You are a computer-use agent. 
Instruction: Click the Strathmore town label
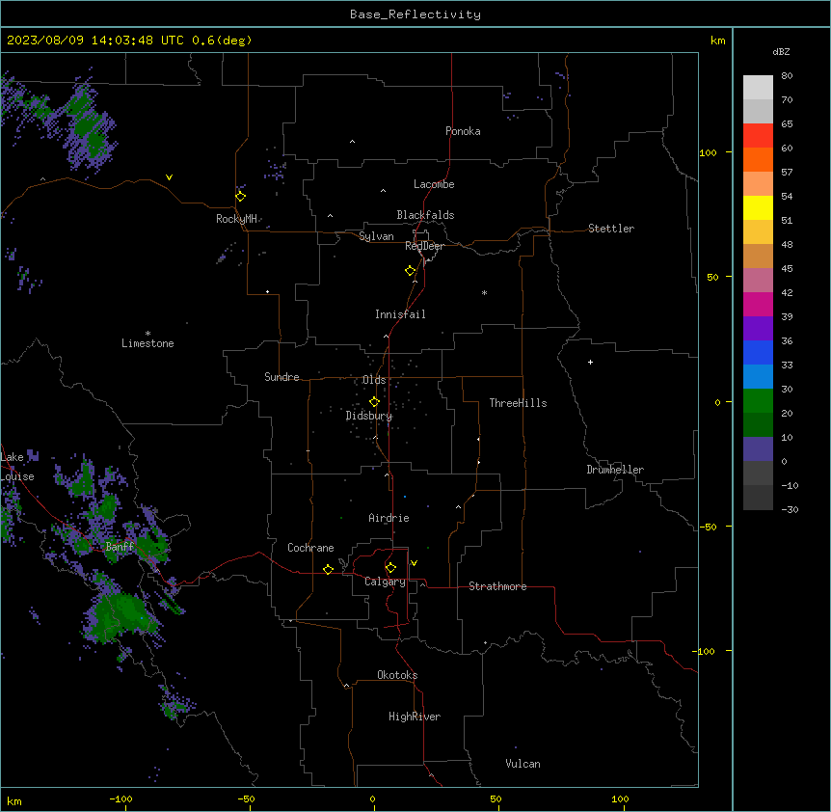click(x=497, y=586)
